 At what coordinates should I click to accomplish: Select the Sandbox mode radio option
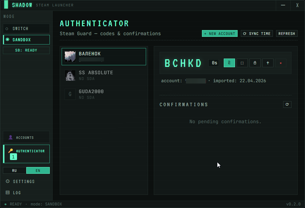(26, 40)
